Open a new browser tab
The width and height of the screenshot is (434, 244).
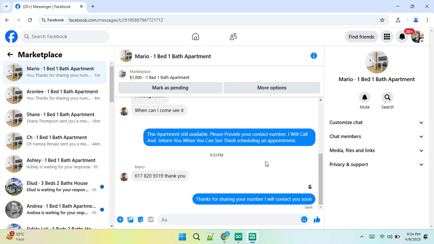pyautogui.click(x=93, y=6)
